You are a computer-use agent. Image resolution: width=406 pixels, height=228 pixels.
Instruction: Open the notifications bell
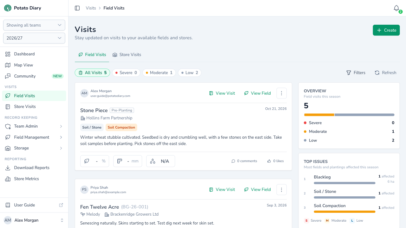pos(396,8)
